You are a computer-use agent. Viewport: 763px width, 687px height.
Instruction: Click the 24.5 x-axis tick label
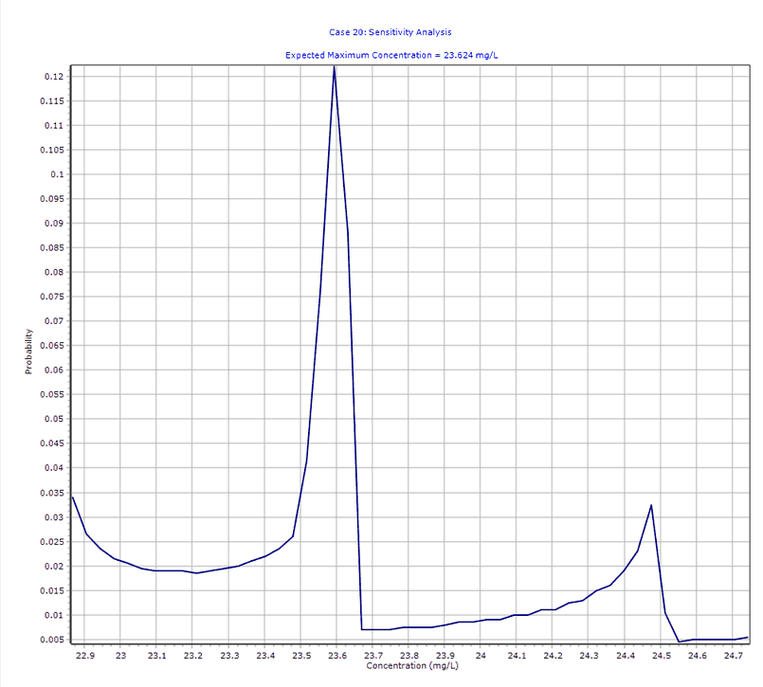pyautogui.click(x=662, y=655)
